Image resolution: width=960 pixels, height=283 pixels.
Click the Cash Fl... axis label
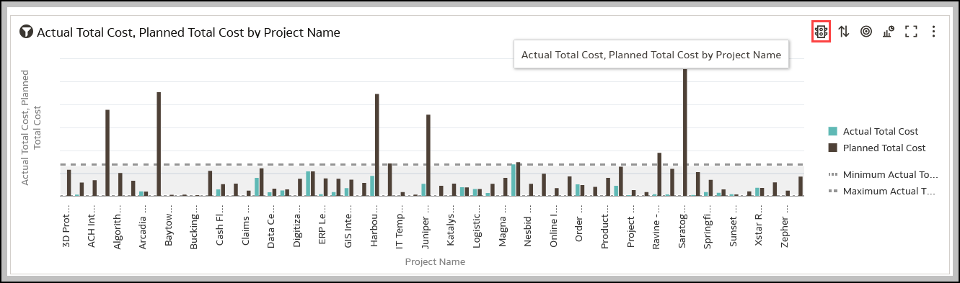pyautogui.click(x=220, y=225)
